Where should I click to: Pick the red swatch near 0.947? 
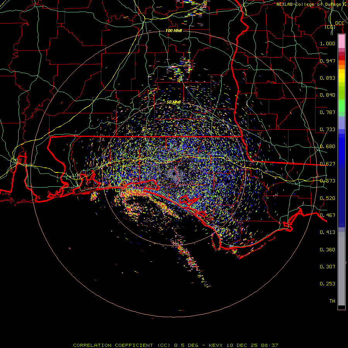point(341,58)
